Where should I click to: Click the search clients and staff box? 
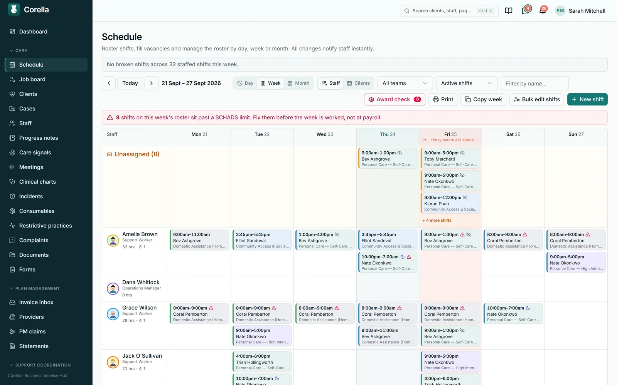coord(449,11)
